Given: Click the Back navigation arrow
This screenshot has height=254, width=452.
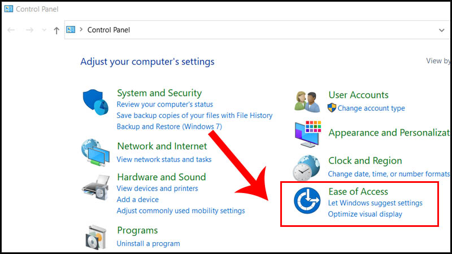Looking at the screenshot, I should (x=11, y=30).
